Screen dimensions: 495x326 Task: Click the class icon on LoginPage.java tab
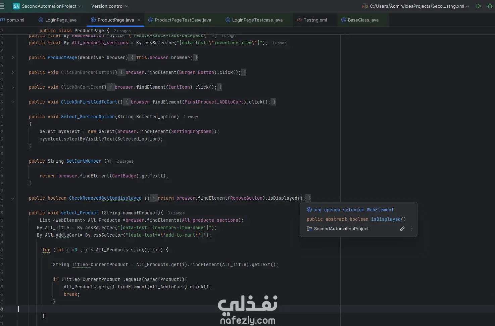(x=41, y=20)
